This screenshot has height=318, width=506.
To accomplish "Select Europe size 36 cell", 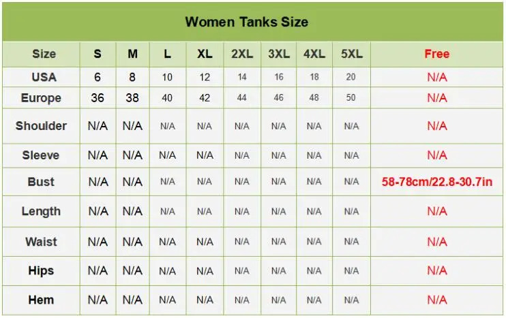I will pyautogui.click(x=98, y=98).
